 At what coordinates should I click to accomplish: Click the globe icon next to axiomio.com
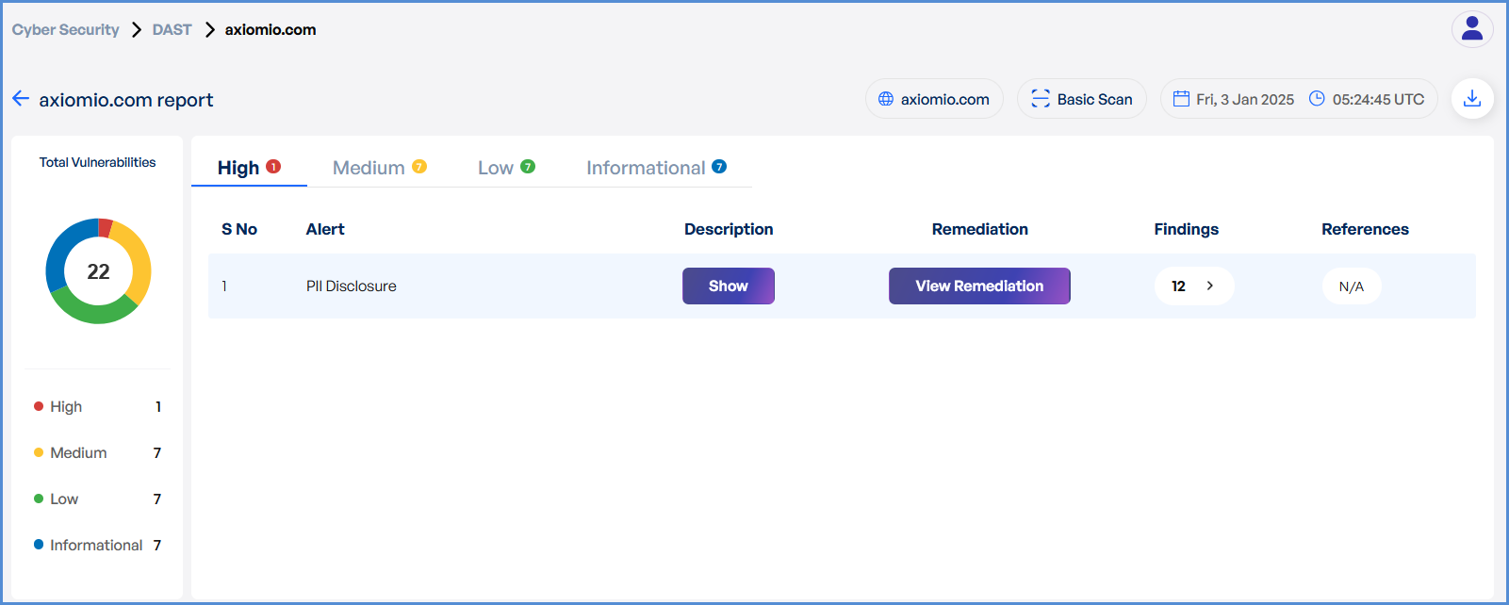click(886, 99)
